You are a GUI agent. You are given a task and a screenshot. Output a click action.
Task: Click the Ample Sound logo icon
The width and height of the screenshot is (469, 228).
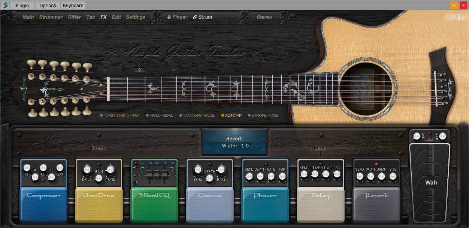pos(5,5)
